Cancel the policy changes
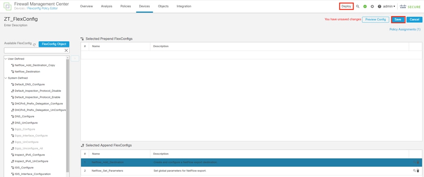 (x=414, y=19)
